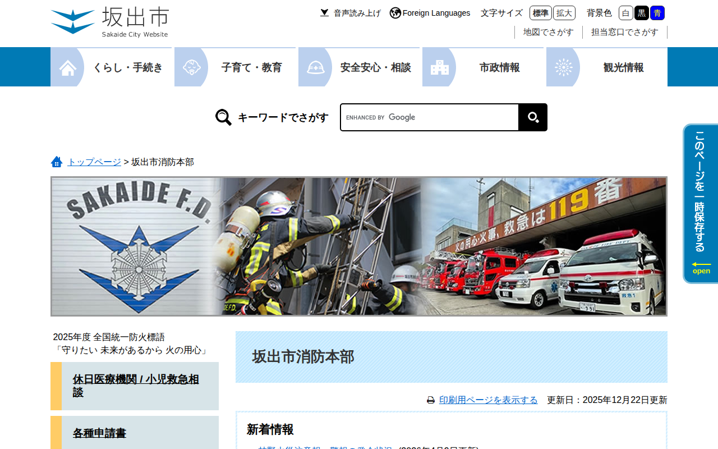Click the 文字サイズ label
Viewport: 718px width, 449px height.
[501, 13]
